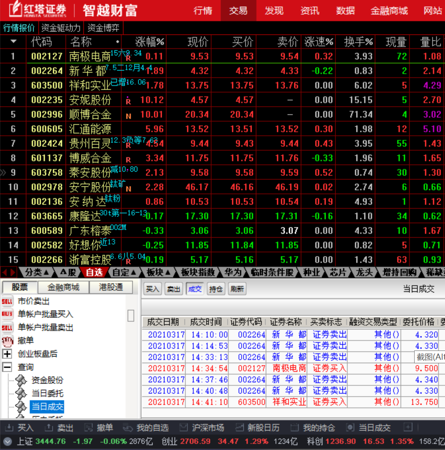Image resolution: width=445 pixels, height=450 pixels.
Task: Click the cancel-order icon in the bottom toolbar
Action: [x=89, y=428]
